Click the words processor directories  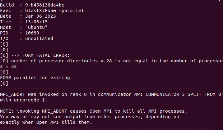67,61
